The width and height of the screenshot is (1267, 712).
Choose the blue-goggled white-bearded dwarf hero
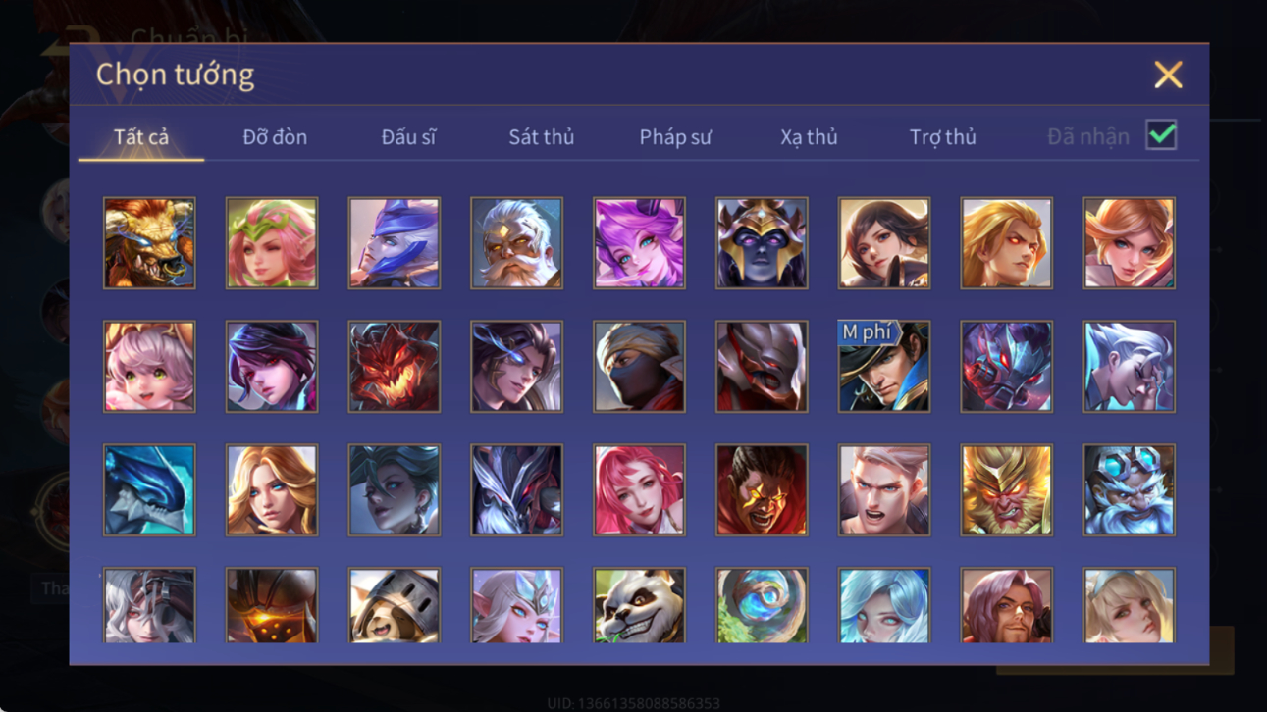tap(1129, 490)
